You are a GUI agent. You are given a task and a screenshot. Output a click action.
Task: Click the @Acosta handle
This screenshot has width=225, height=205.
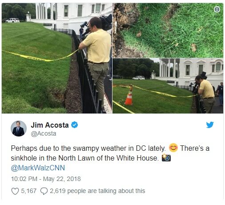coord(44,133)
